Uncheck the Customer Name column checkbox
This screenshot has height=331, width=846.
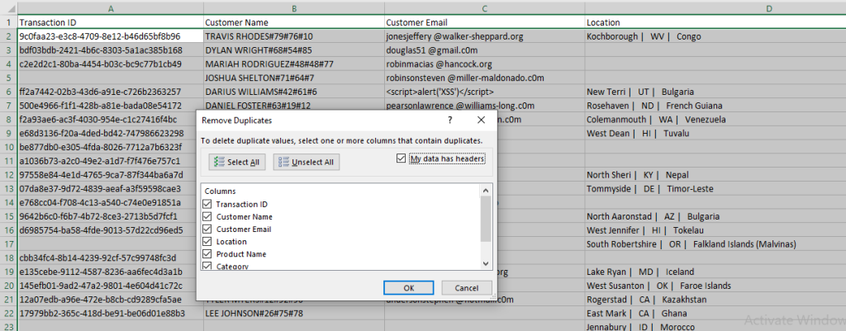[x=207, y=217]
